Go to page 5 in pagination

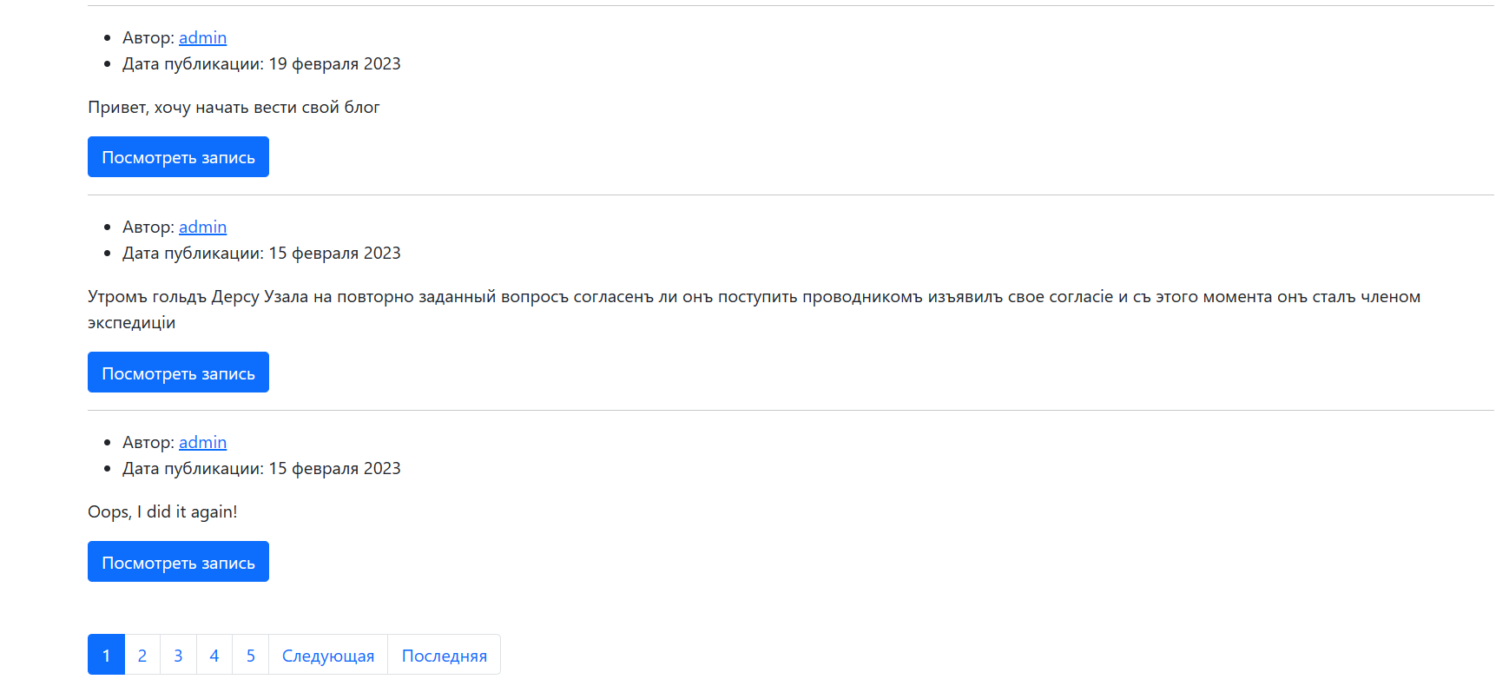click(250, 655)
